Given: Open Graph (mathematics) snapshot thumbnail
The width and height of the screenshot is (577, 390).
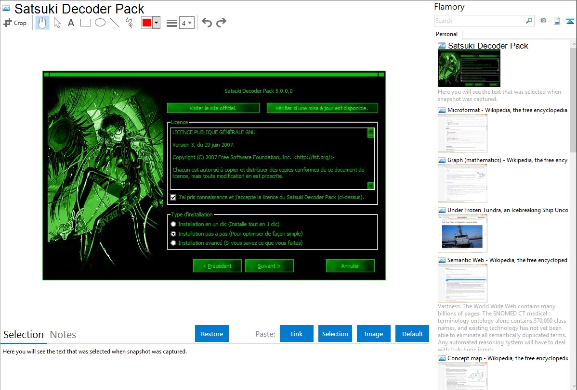Looking at the screenshot, I should [462, 183].
